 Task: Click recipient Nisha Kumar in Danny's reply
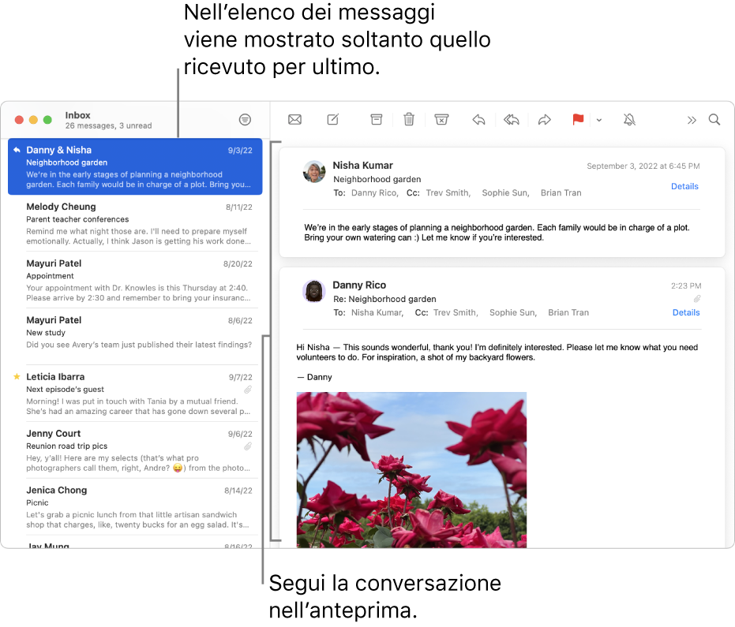tap(377, 312)
